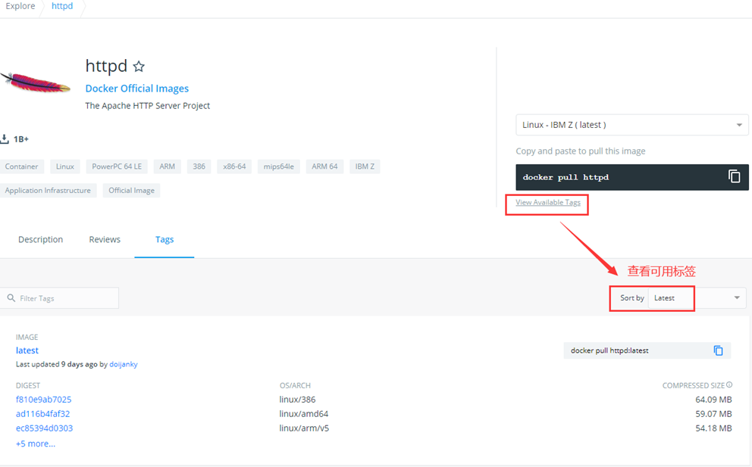Click The Apache HTTP Server Project text
Viewport: 752px width, 467px height.
(148, 106)
